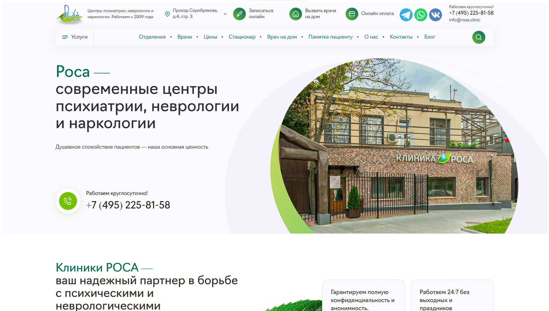Open the VK social page icon
The image size is (549, 311).
(435, 15)
